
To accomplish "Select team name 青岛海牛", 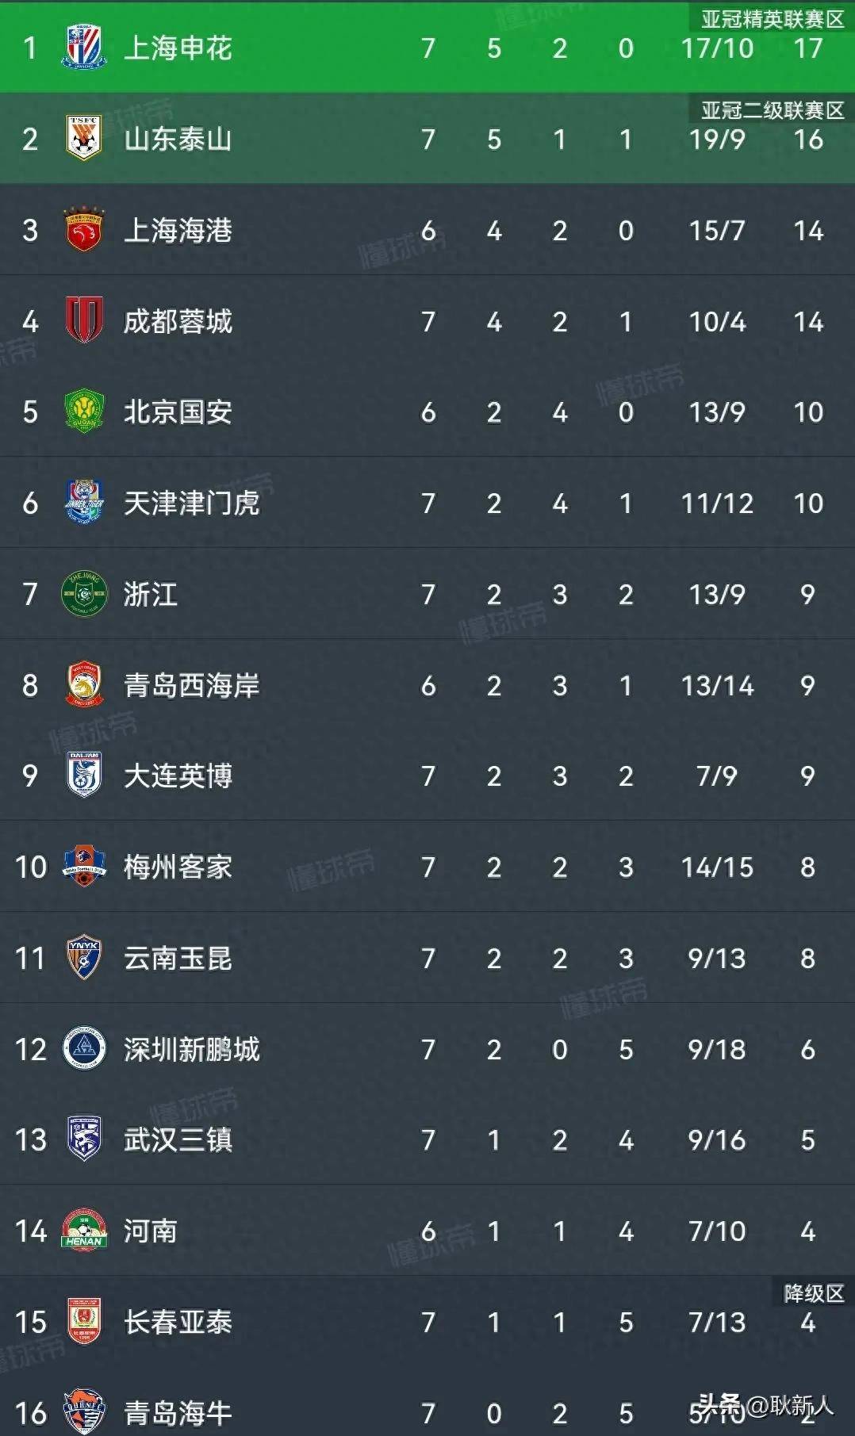I will (x=178, y=1413).
